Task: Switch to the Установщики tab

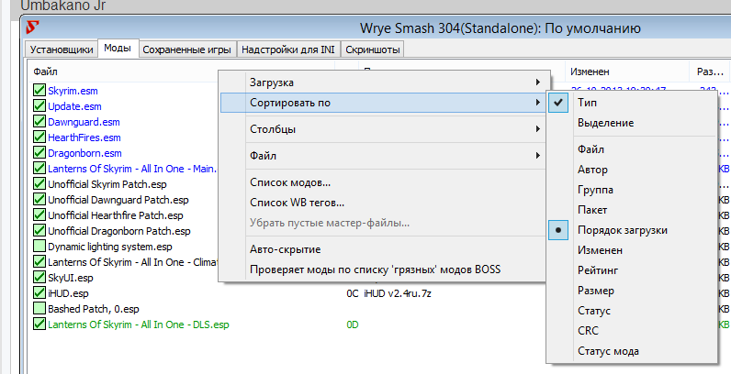Action: (x=62, y=49)
